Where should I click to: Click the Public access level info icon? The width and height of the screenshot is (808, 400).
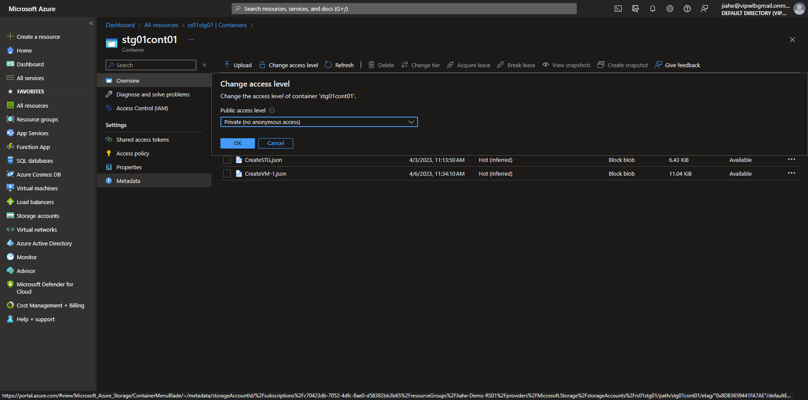click(272, 110)
